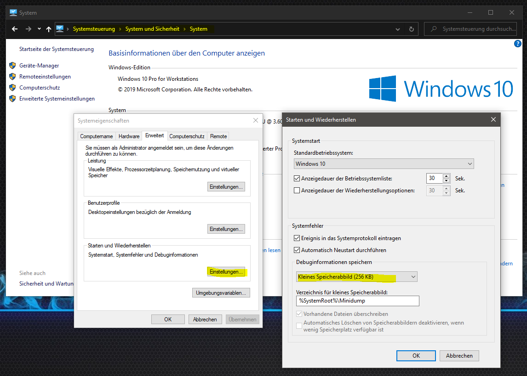Viewport: 527px width, 376px height.
Task: Click the back arrow in navigation bar
Action: 15,29
